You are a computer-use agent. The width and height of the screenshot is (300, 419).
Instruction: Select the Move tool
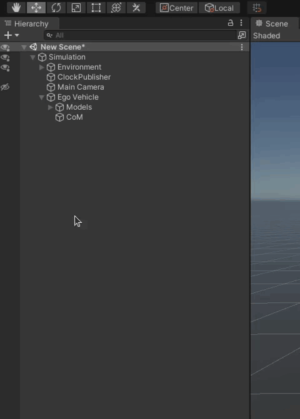pos(36,8)
